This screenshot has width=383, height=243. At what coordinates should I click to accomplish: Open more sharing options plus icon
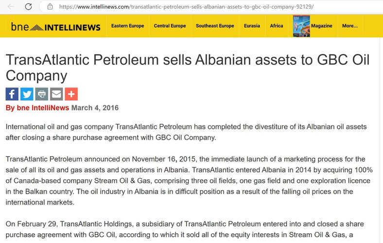pos(71,94)
